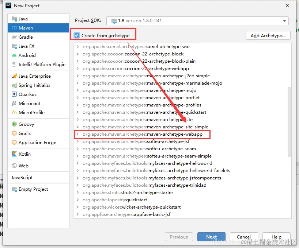Click the Spring Initializr leaf icon

(x=14, y=85)
